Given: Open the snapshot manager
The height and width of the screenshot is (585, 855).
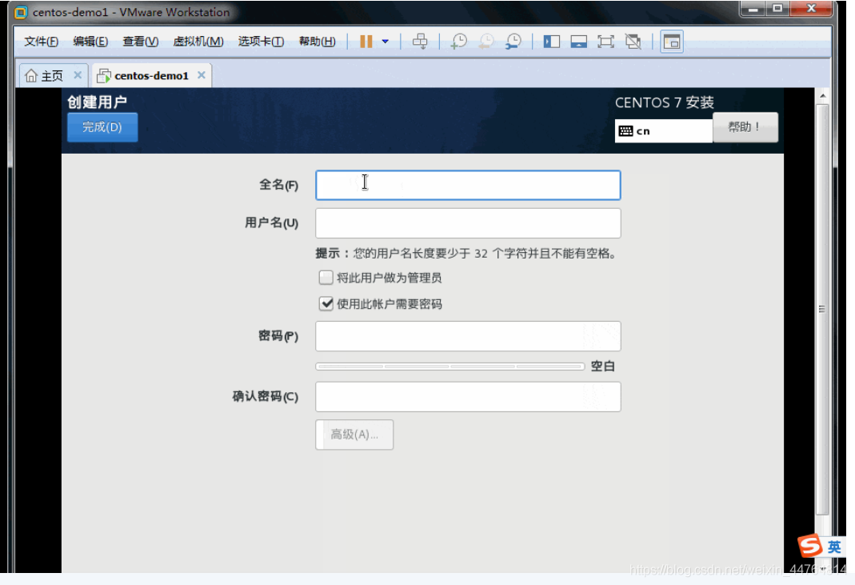Looking at the screenshot, I should [x=513, y=42].
